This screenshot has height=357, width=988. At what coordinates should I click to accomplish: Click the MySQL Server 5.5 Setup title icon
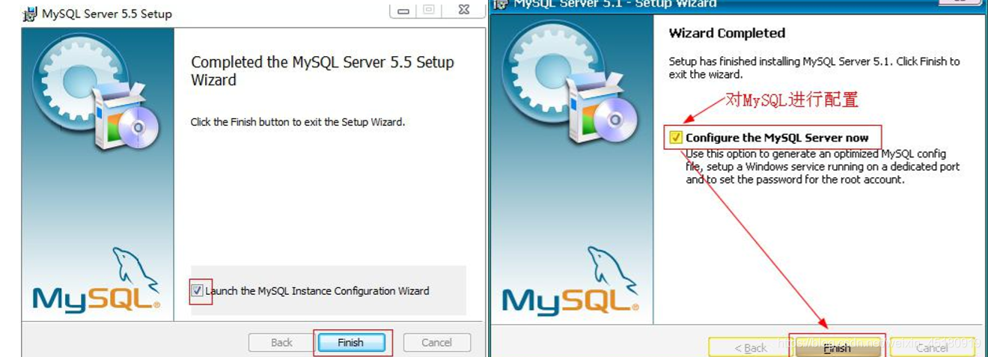point(31,13)
